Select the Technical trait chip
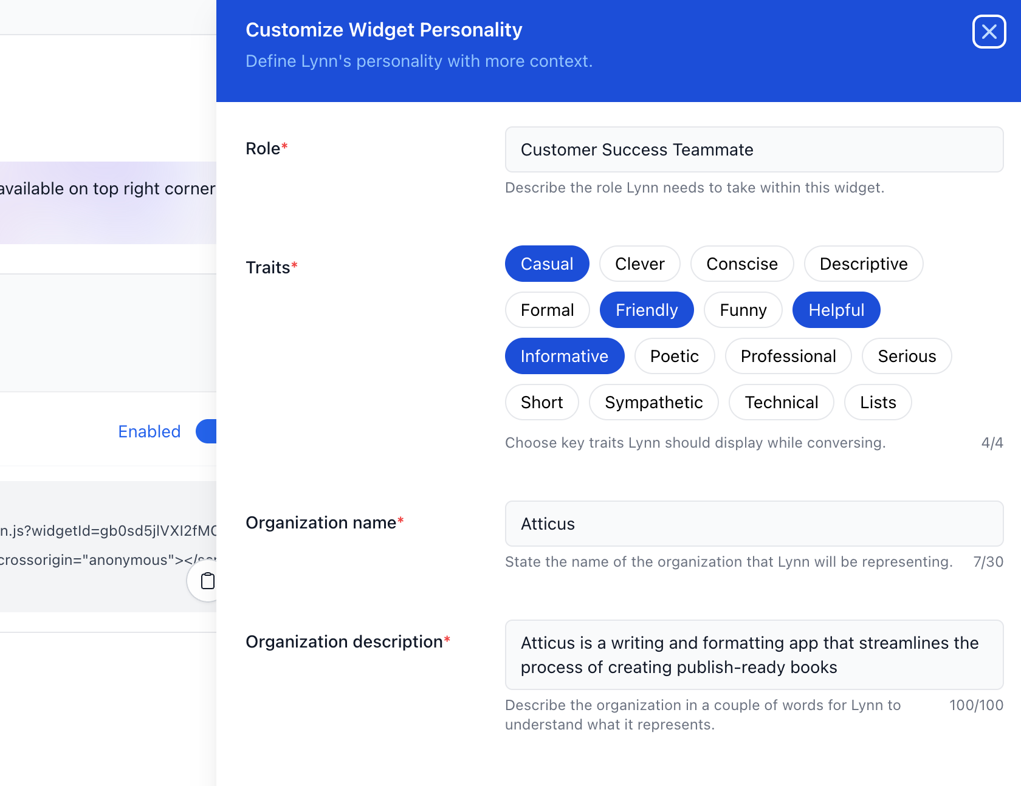 (781, 402)
